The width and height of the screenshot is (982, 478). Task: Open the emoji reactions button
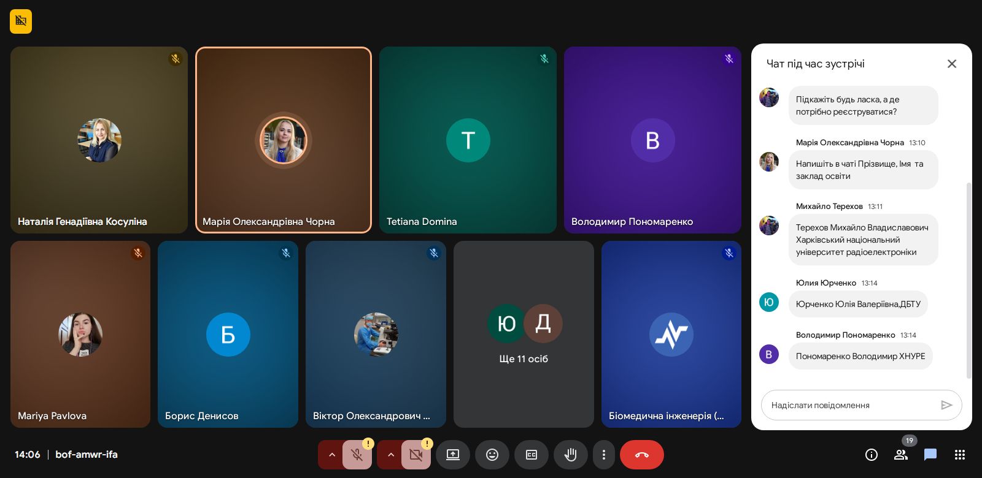click(x=492, y=455)
